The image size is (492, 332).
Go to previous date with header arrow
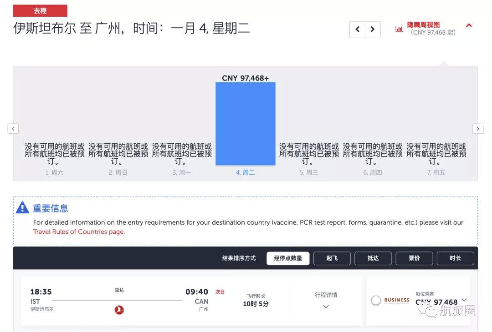pos(358,30)
